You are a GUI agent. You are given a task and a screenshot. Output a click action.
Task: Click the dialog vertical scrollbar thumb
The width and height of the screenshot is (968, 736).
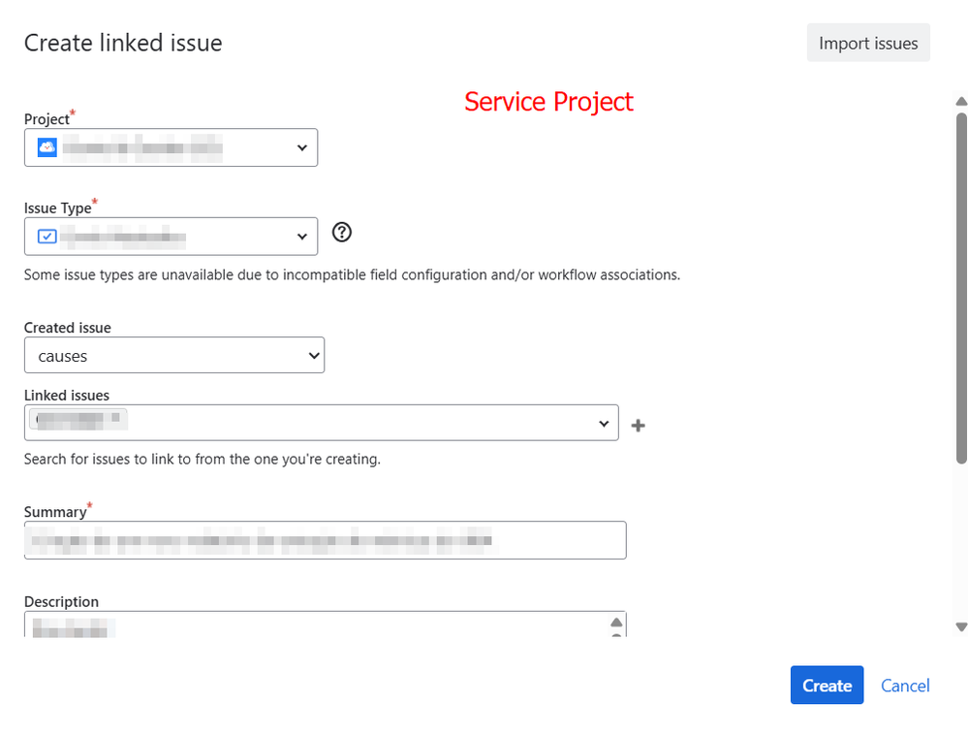click(x=961, y=288)
